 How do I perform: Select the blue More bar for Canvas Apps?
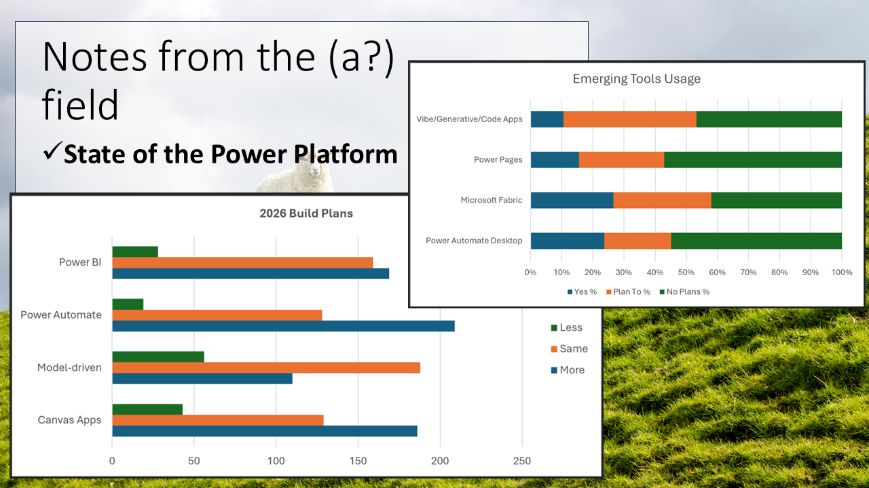tap(265, 431)
